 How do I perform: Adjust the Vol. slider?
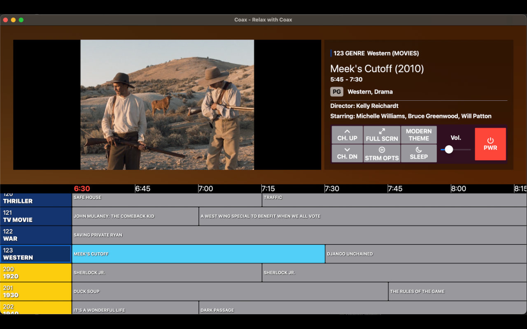(456, 149)
